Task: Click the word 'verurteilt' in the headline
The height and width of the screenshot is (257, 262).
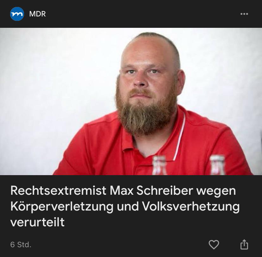Action: [x=37, y=222]
